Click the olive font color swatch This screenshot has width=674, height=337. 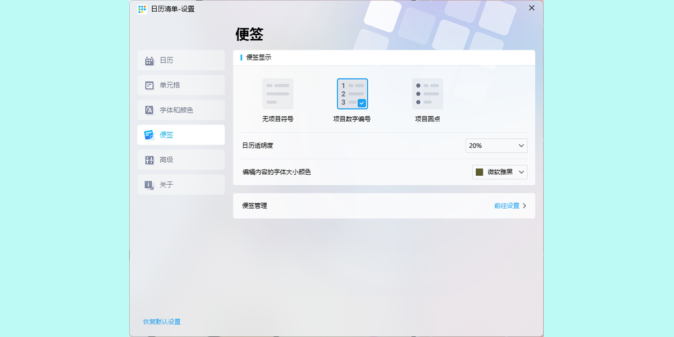click(480, 172)
